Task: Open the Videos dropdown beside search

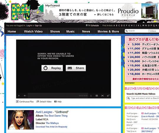Action: [154, 31]
